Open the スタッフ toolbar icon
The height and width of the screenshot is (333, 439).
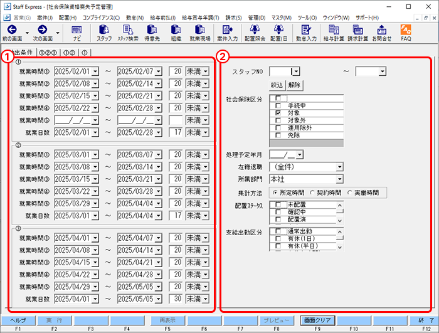click(x=104, y=33)
